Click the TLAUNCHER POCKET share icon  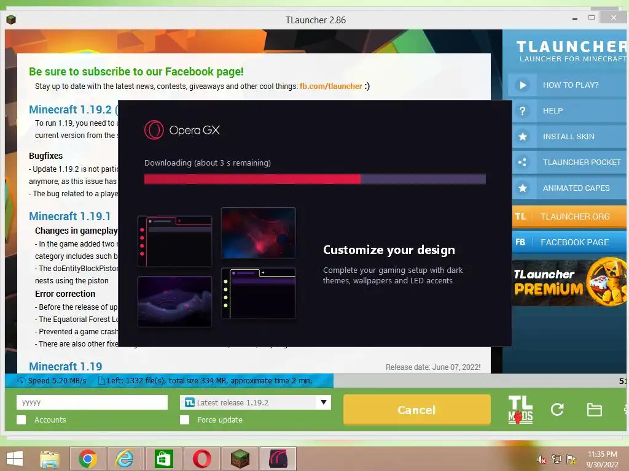[x=522, y=162]
